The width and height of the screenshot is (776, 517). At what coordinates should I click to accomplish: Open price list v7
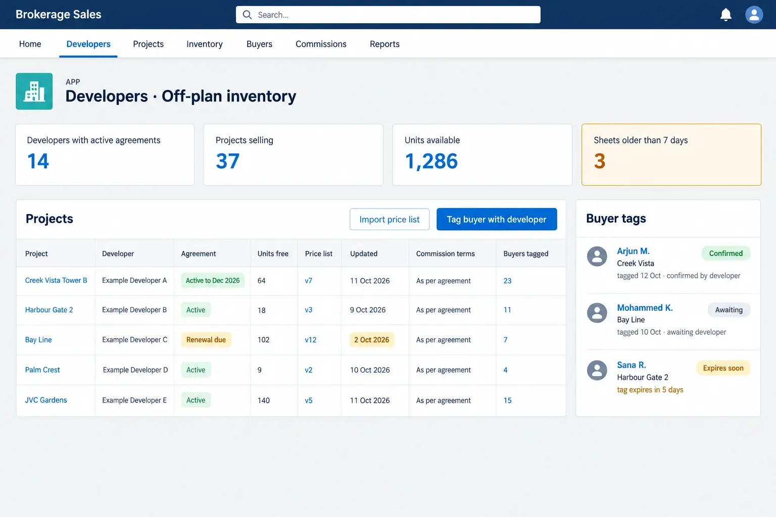pyautogui.click(x=309, y=281)
